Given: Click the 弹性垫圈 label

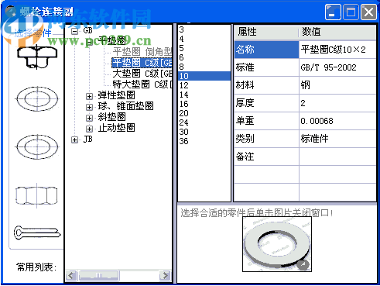Looking at the screenshot, I should point(116,95).
